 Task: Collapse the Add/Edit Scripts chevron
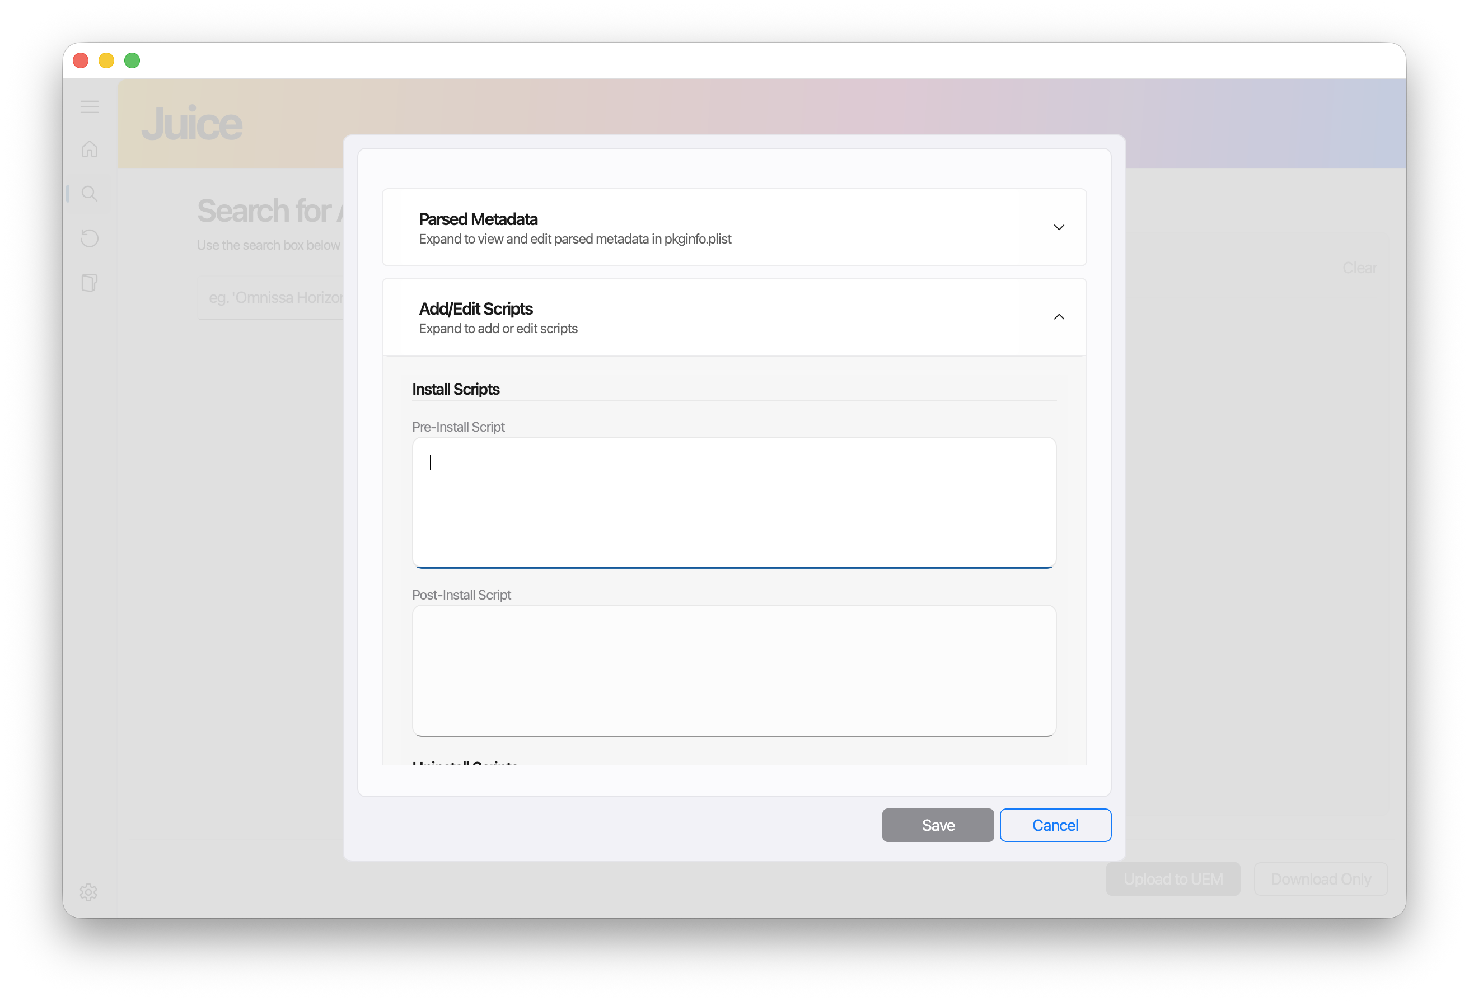point(1059,317)
